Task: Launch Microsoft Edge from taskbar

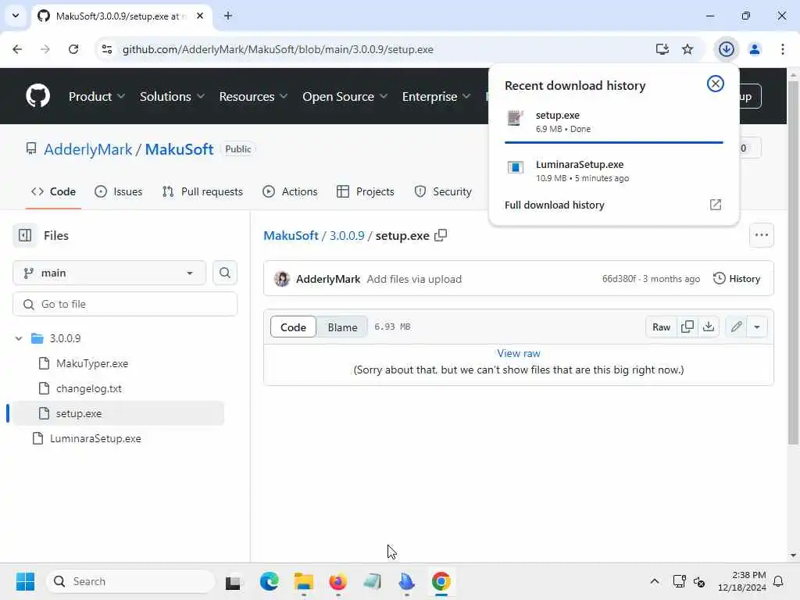Action: click(269, 581)
